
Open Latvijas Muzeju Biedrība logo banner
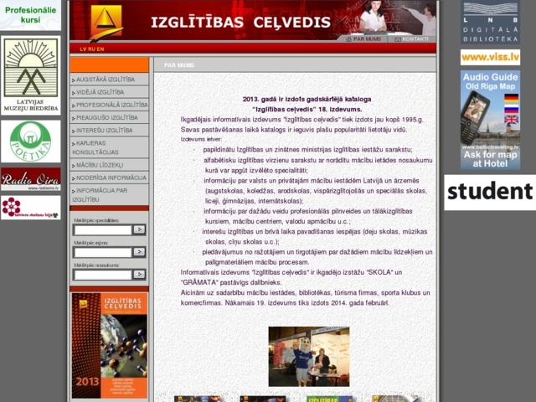pyautogui.click(x=31, y=75)
